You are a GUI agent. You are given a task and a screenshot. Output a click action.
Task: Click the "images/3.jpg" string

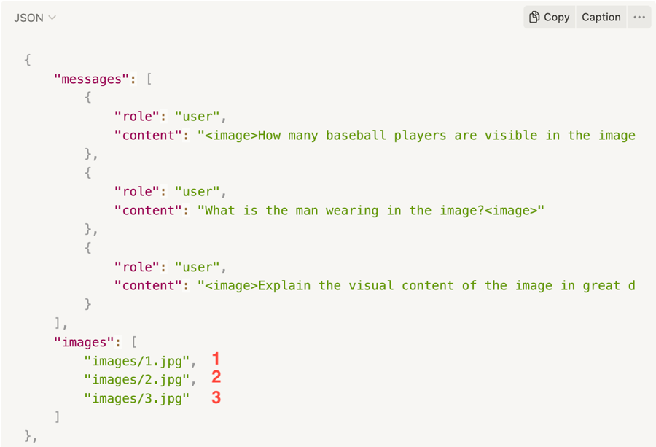click(136, 398)
